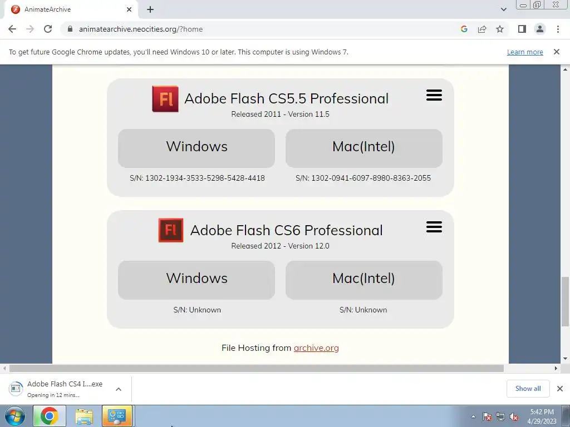
Task: Click S/N: Unknown under CS6 Windows
Action: click(x=197, y=310)
